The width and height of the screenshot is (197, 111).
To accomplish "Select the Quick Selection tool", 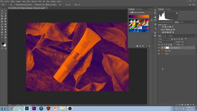I will point(5,13).
